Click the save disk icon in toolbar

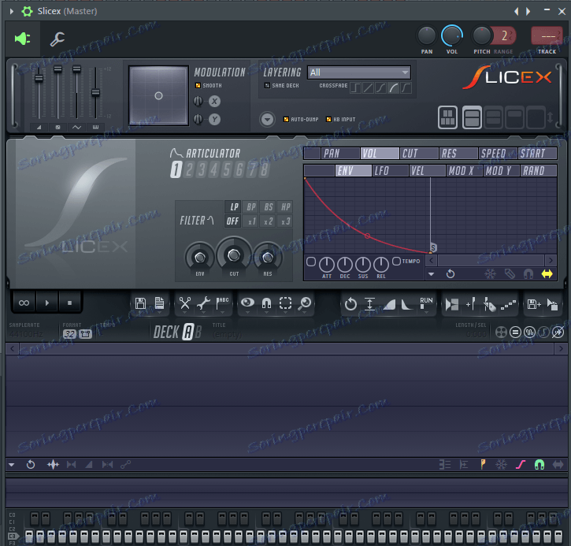140,303
